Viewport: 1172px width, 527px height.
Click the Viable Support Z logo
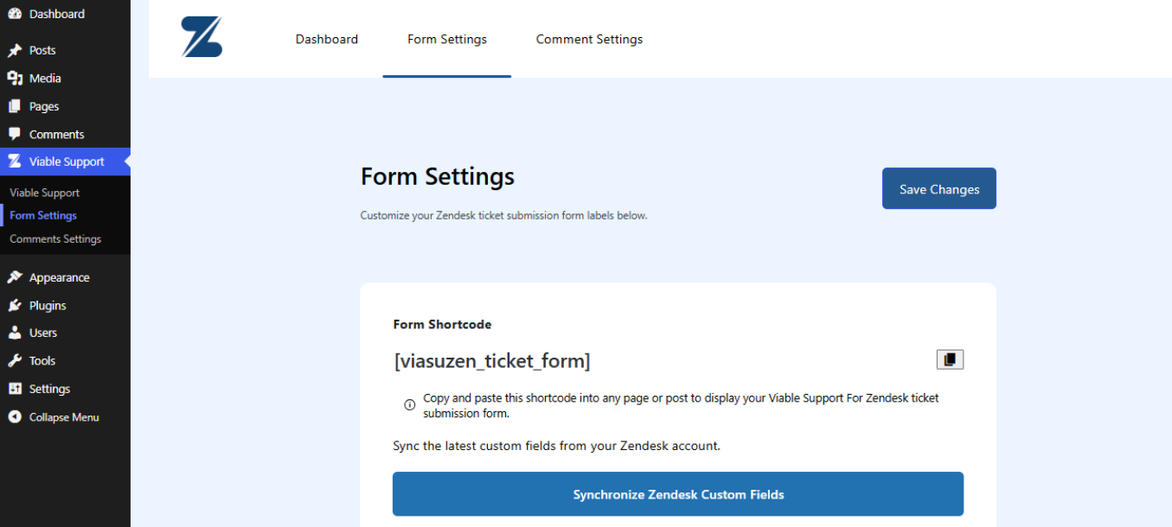pos(202,38)
